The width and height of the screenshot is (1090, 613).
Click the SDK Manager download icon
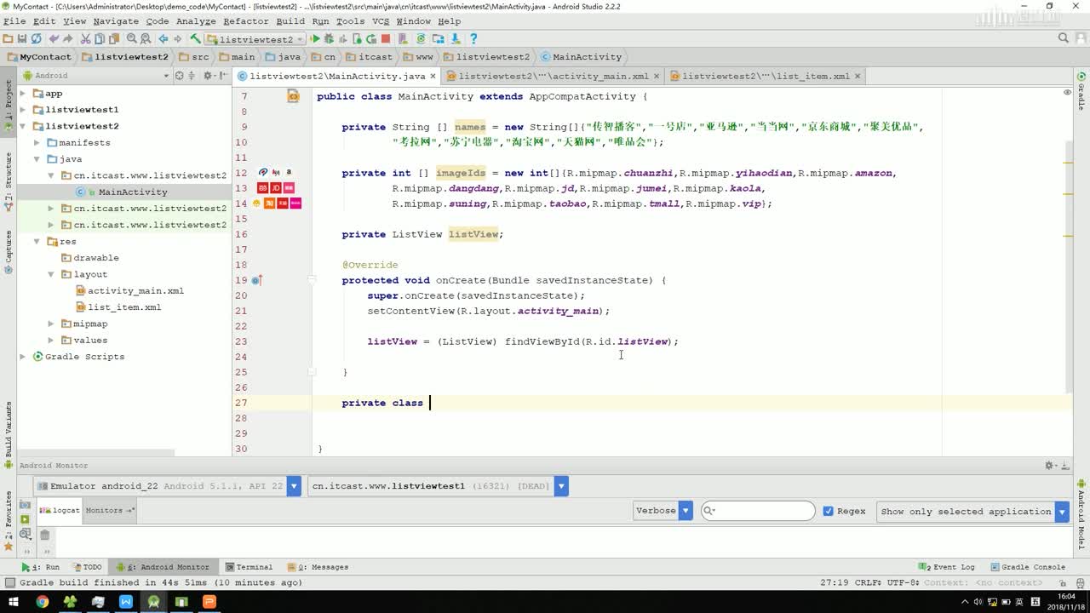coord(456,39)
